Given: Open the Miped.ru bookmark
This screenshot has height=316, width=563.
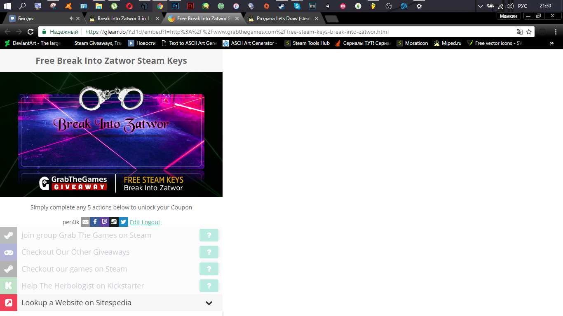Looking at the screenshot, I should tap(448, 43).
